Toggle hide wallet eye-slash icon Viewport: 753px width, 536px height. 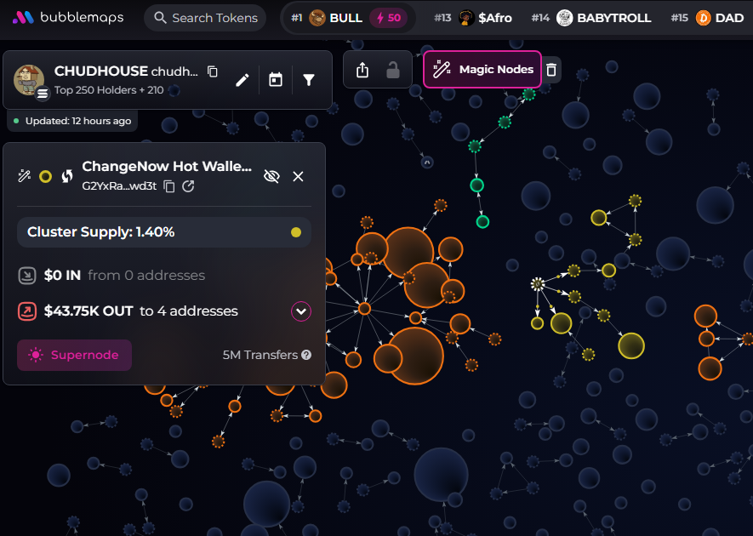(x=271, y=176)
